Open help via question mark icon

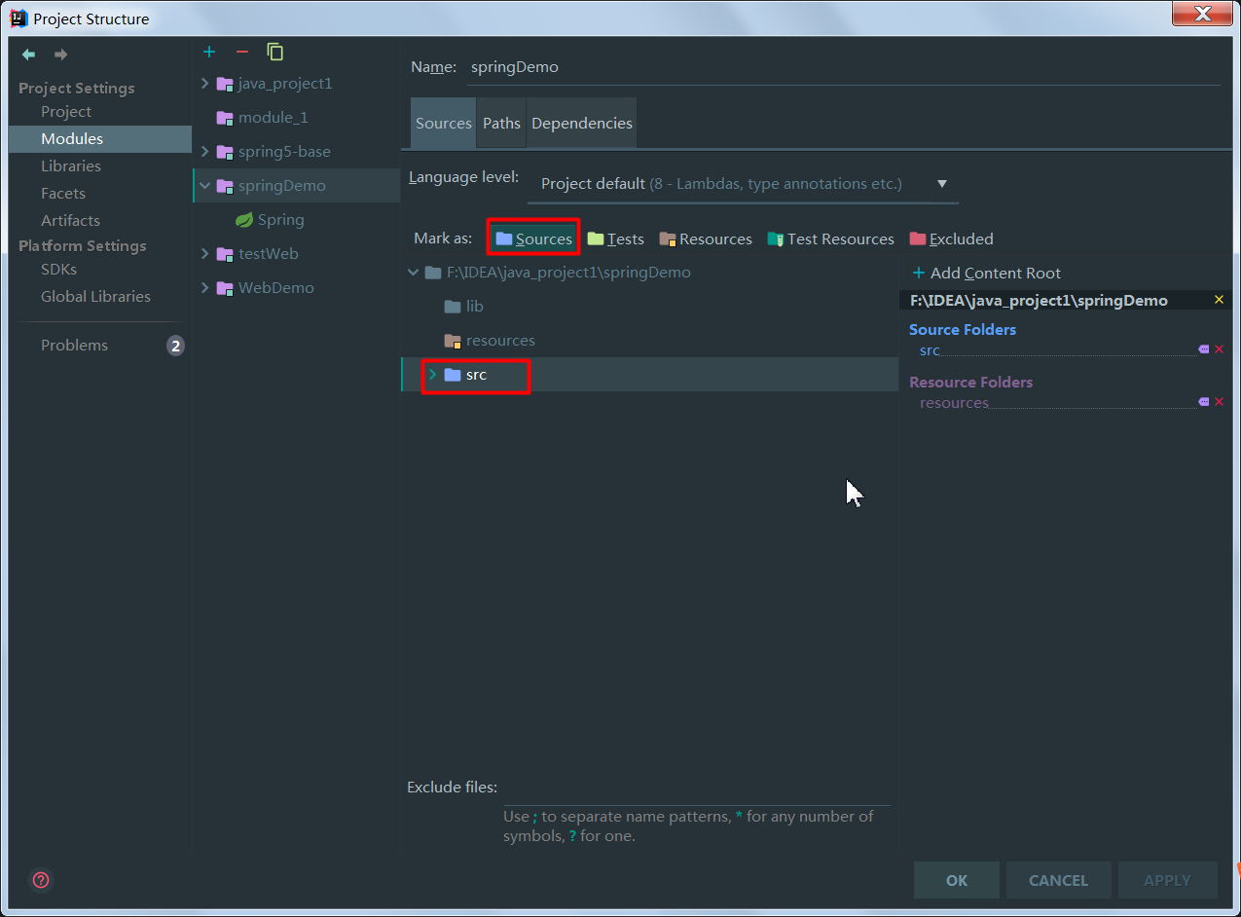point(41,880)
